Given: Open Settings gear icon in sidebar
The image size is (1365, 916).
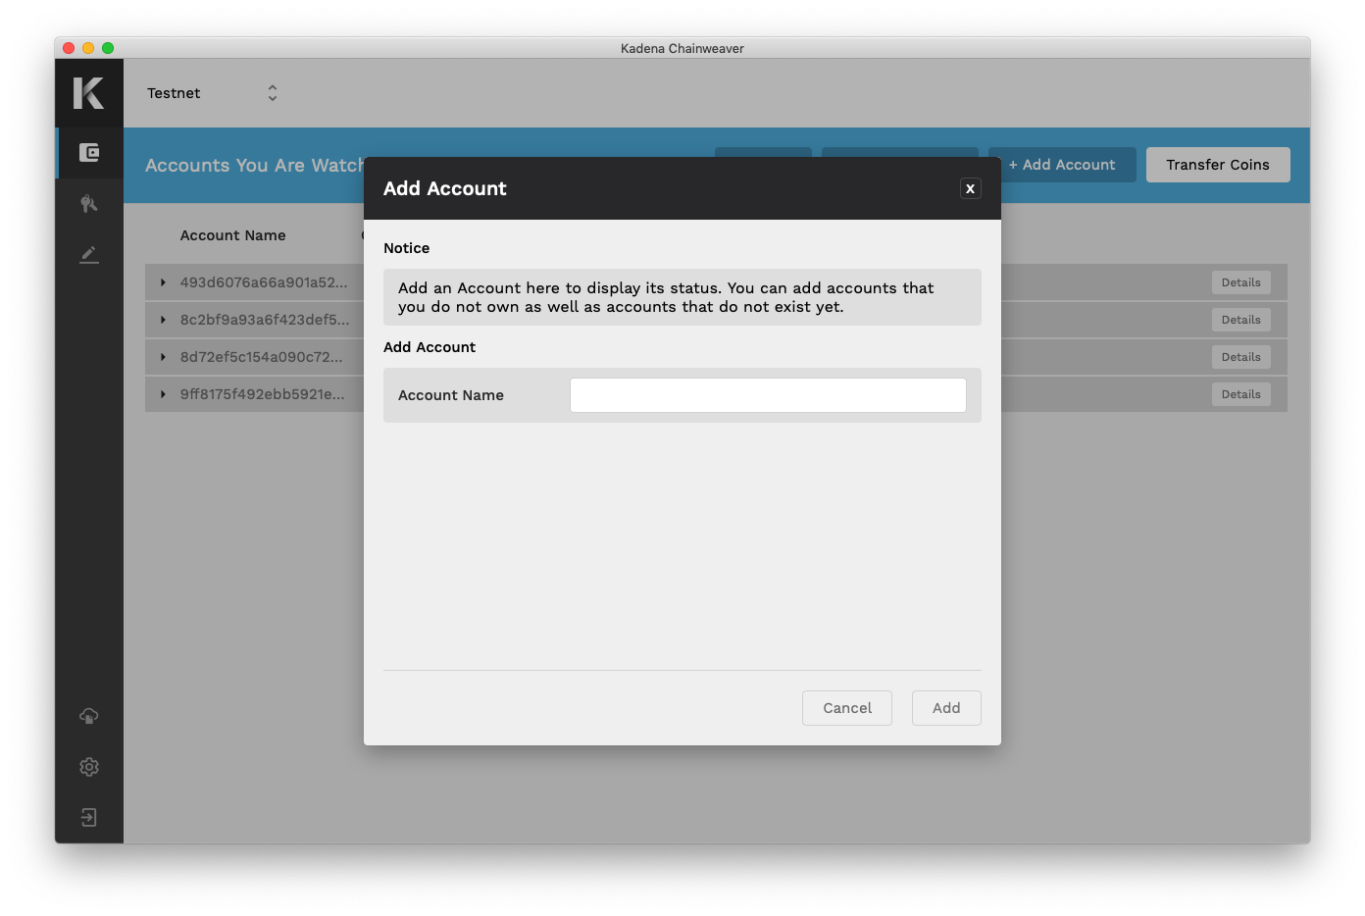Looking at the screenshot, I should tap(89, 767).
